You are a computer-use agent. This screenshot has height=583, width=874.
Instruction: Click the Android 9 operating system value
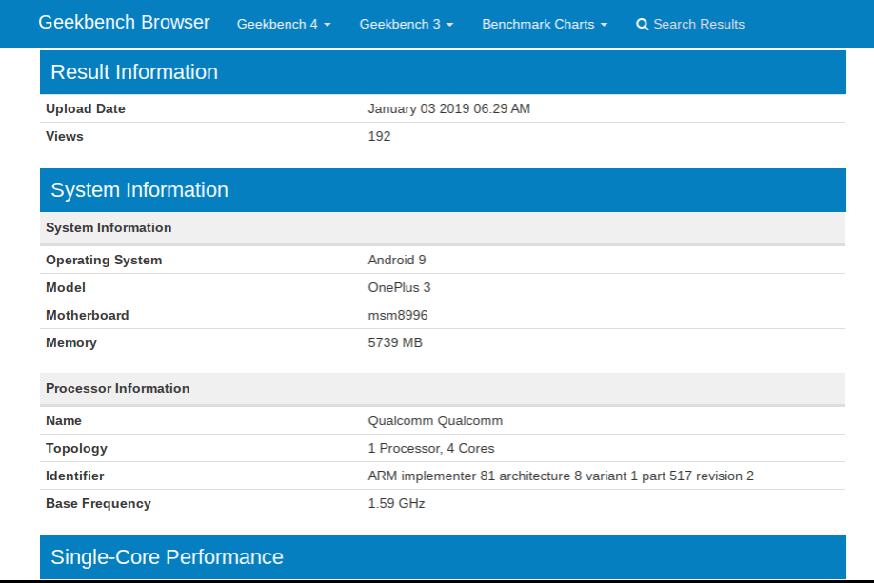397,260
